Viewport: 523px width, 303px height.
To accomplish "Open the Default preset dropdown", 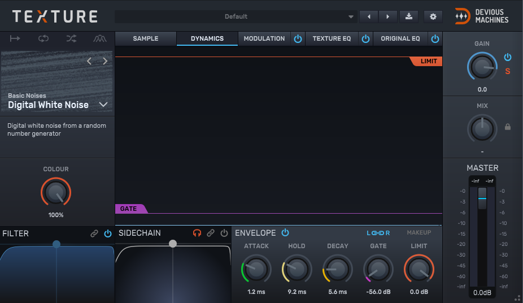I will (236, 16).
